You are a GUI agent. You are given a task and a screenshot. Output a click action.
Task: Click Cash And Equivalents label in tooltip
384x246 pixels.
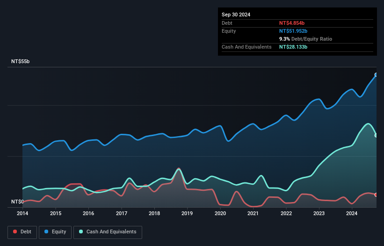[x=246, y=47]
